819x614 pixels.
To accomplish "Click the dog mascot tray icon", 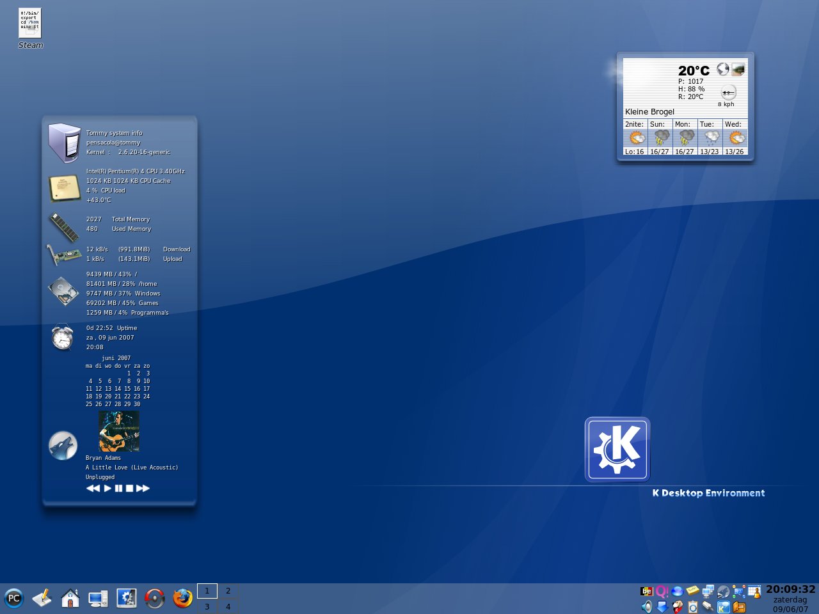I will point(678,606).
